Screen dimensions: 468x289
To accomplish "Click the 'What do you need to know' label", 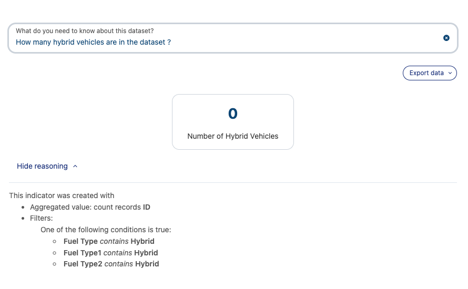I will [85, 31].
